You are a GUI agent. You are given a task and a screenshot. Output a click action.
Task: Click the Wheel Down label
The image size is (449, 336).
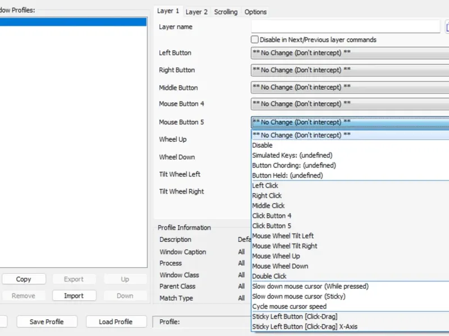click(177, 157)
